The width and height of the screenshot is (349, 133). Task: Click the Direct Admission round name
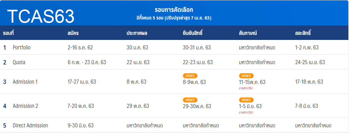(30, 125)
